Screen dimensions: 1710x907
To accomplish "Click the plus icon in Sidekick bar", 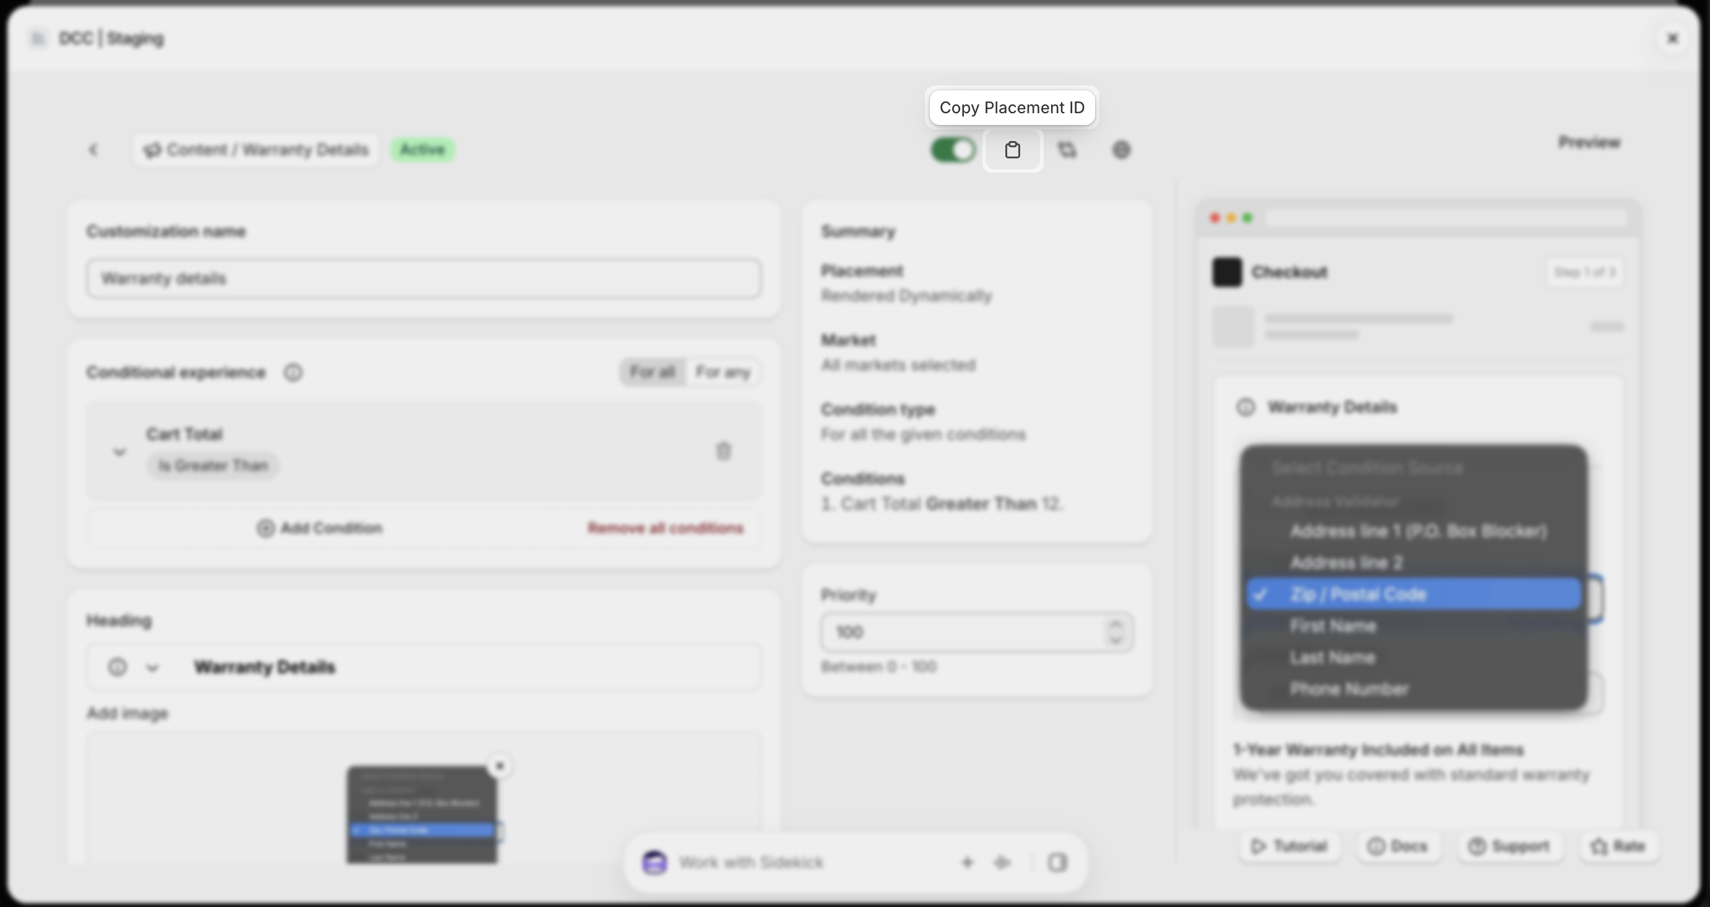I will click(x=967, y=862).
